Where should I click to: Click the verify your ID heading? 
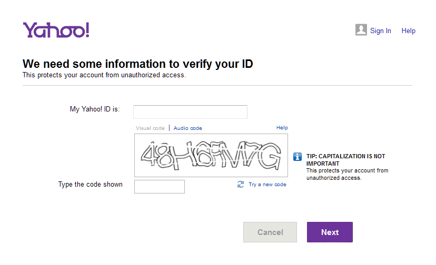[137, 64]
